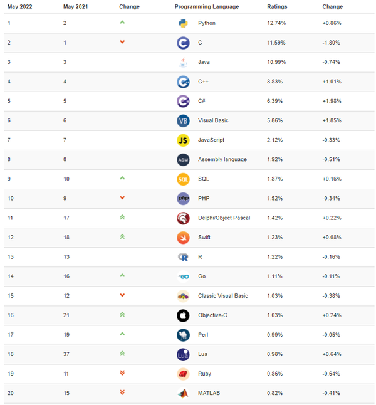Click the MATLAB logo icon

point(183,393)
